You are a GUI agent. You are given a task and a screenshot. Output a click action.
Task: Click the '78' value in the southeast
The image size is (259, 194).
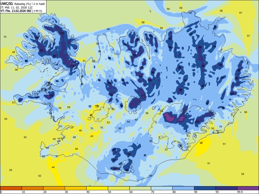click(x=220, y=127)
